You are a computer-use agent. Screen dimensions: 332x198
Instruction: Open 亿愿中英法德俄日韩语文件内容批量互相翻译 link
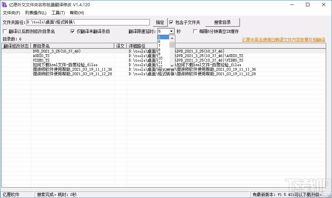pyautogui.click(x=284, y=39)
